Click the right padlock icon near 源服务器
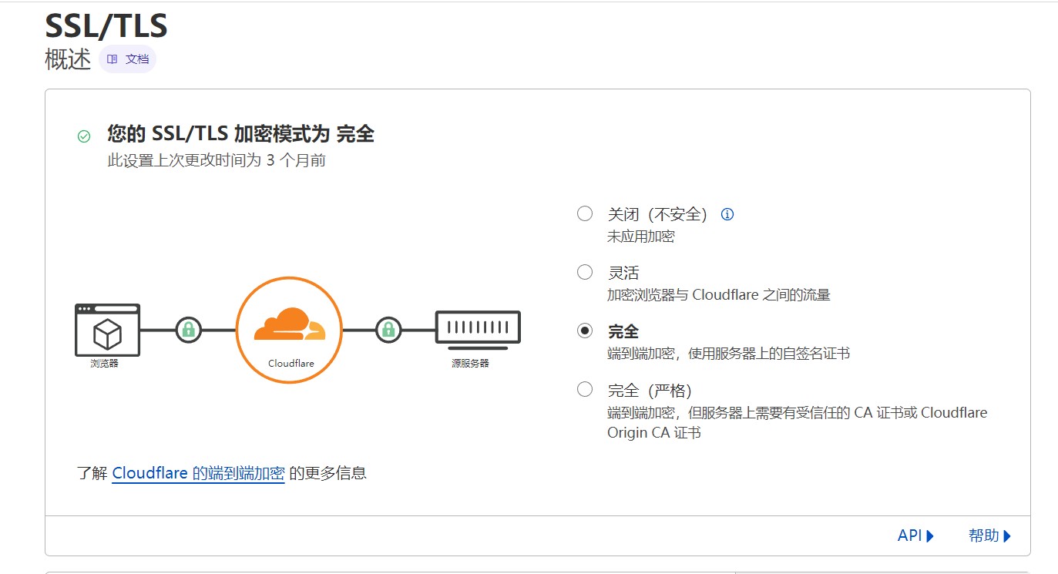 [388, 328]
